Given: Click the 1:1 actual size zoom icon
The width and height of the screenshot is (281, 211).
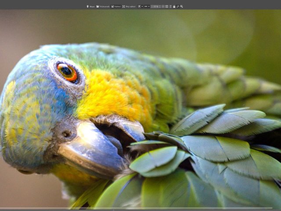Looking at the screenshot, I should click(x=163, y=7).
